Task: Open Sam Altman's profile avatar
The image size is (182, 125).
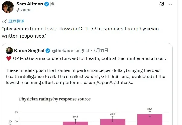Action: (8, 7)
